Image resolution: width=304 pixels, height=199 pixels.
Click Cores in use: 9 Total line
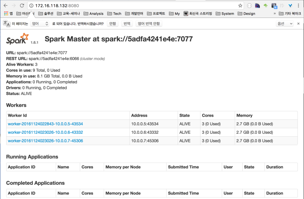[33, 70]
